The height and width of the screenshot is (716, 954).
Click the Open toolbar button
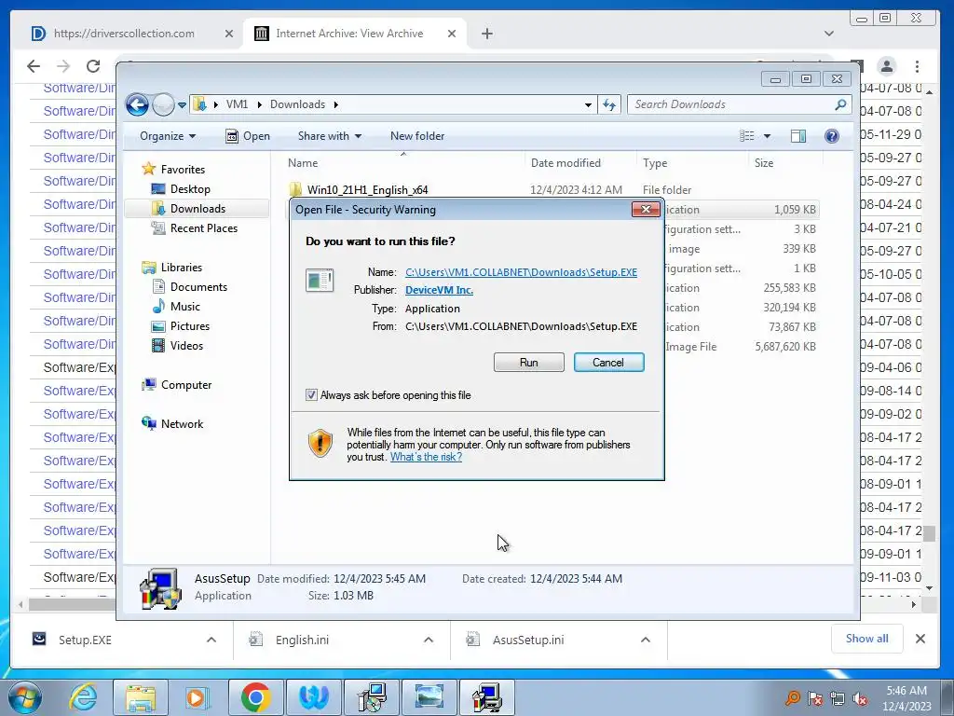coord(248,136)
